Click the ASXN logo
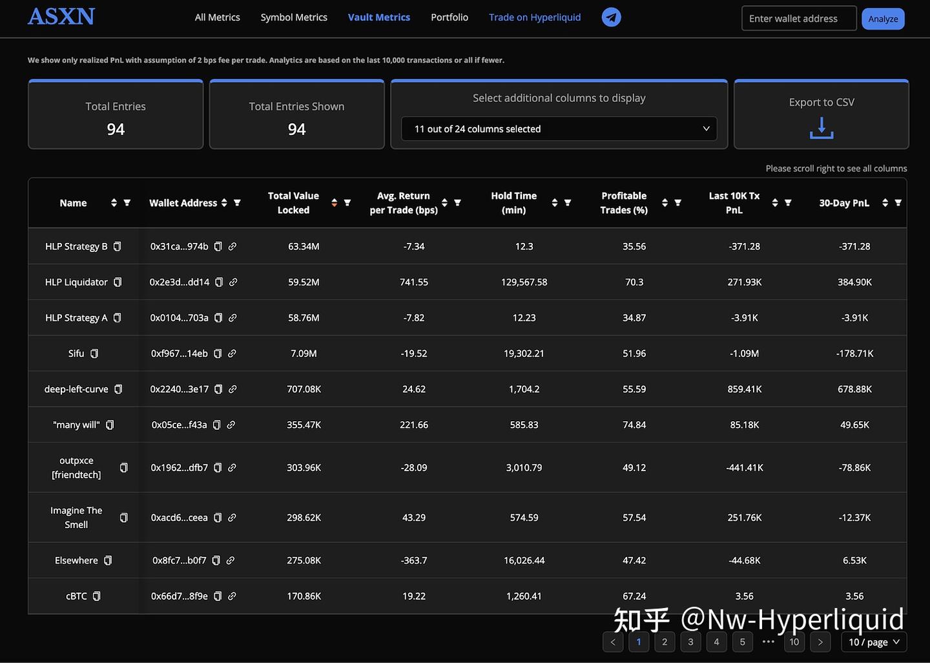Image resolution: width=930 pixels, height=663 pixels. (61, 17)
